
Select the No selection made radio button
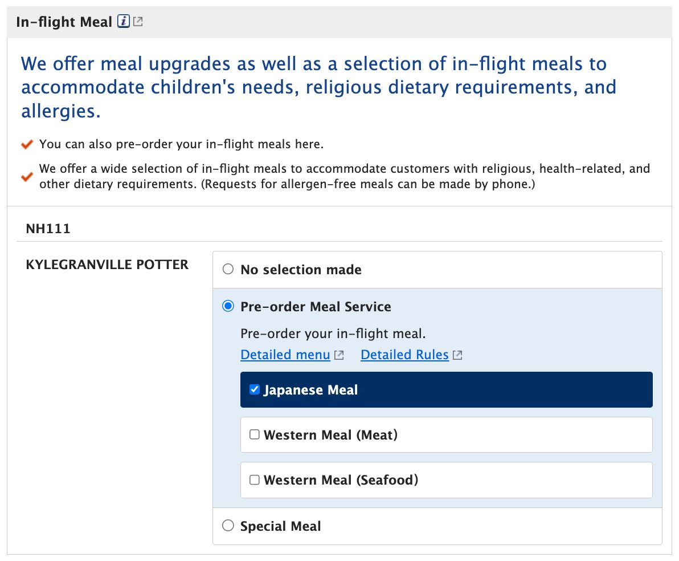(228, 269)
